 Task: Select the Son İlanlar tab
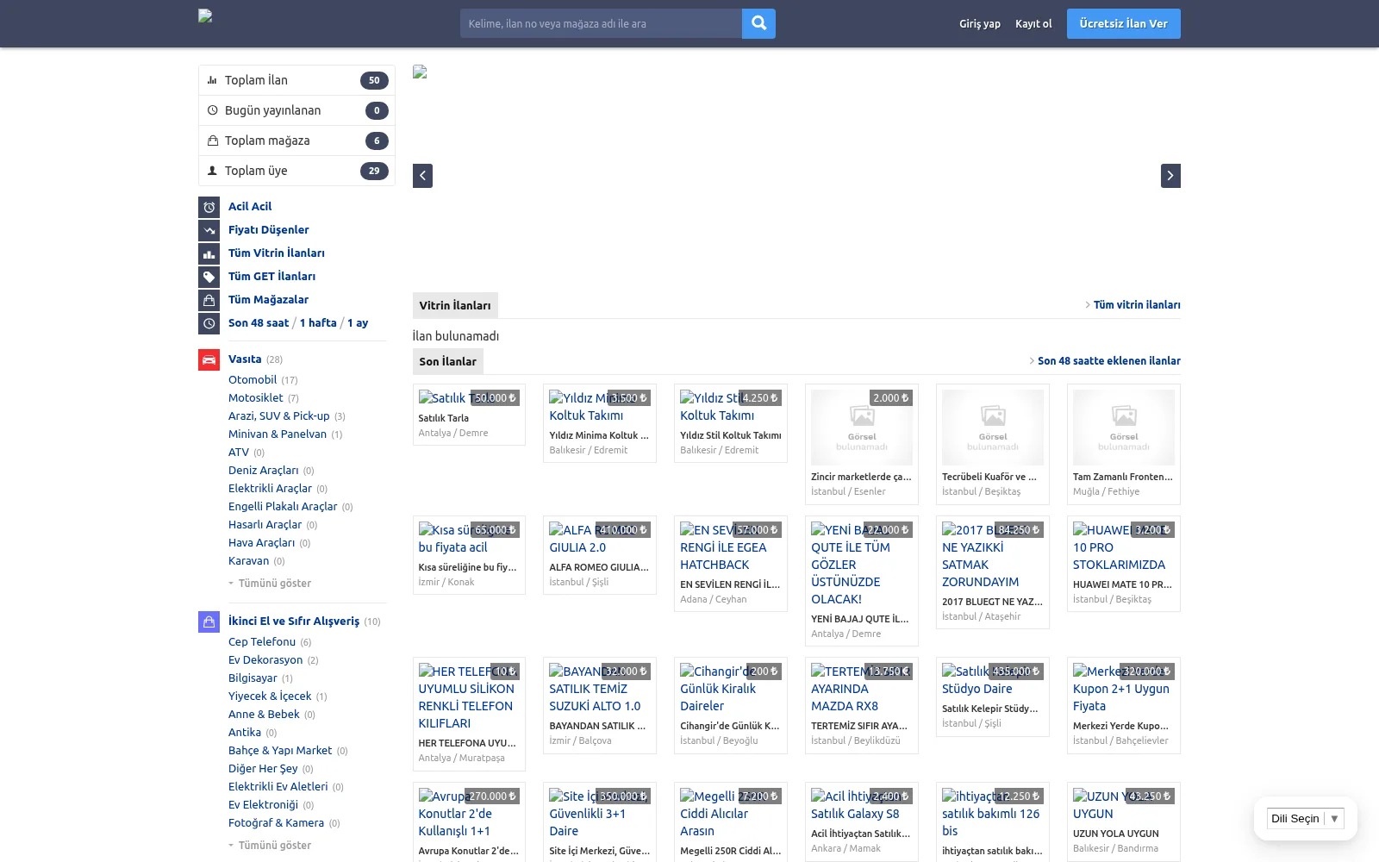click(x=448, y=361)
